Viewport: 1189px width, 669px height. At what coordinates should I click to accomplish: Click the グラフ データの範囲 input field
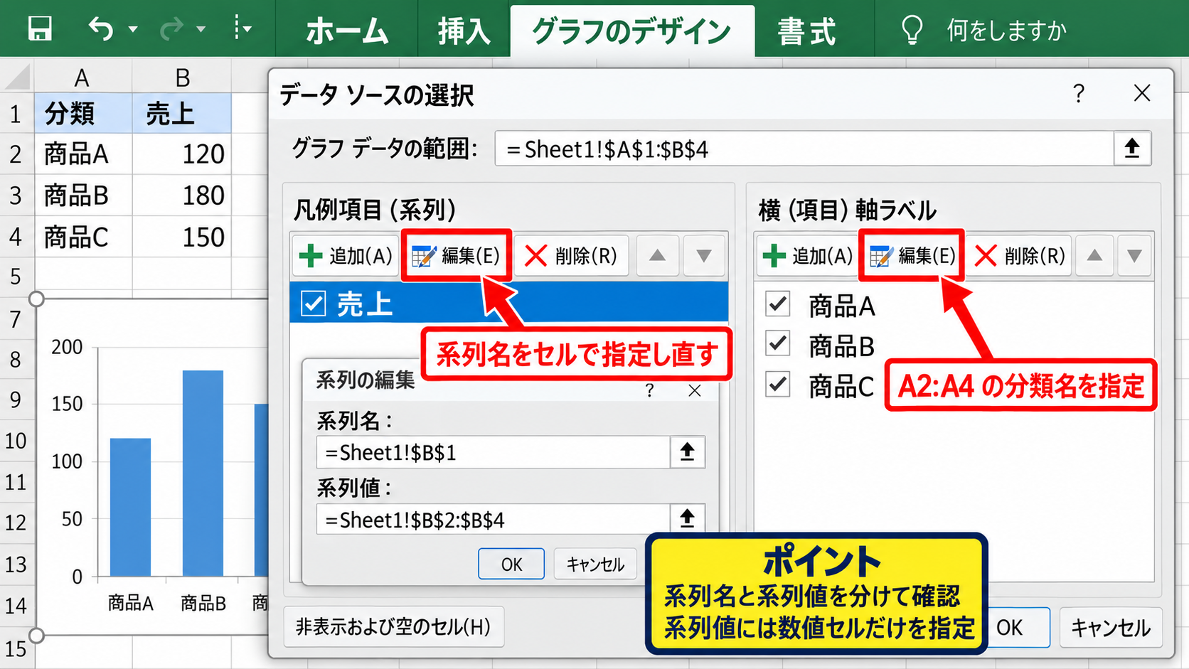(x=804, y=149)
